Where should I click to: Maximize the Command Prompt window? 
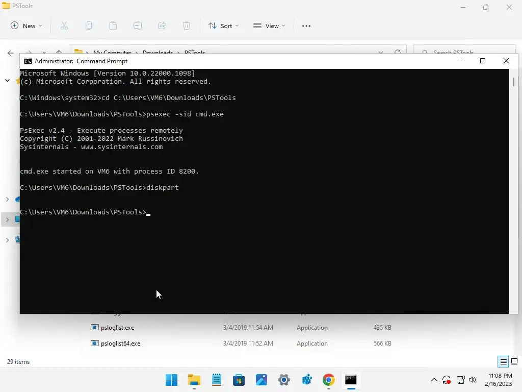tap(483, 61)
